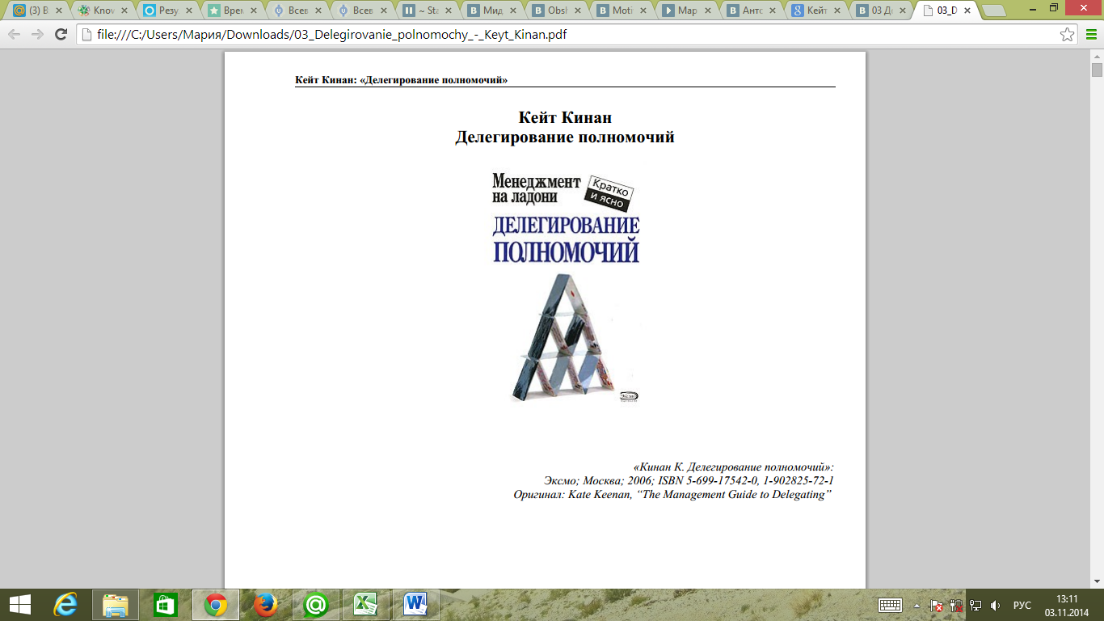The width and height of the screenshot is (1104, 621).
Task: Switch the input language "РУС"
Action: [1022, 605]
